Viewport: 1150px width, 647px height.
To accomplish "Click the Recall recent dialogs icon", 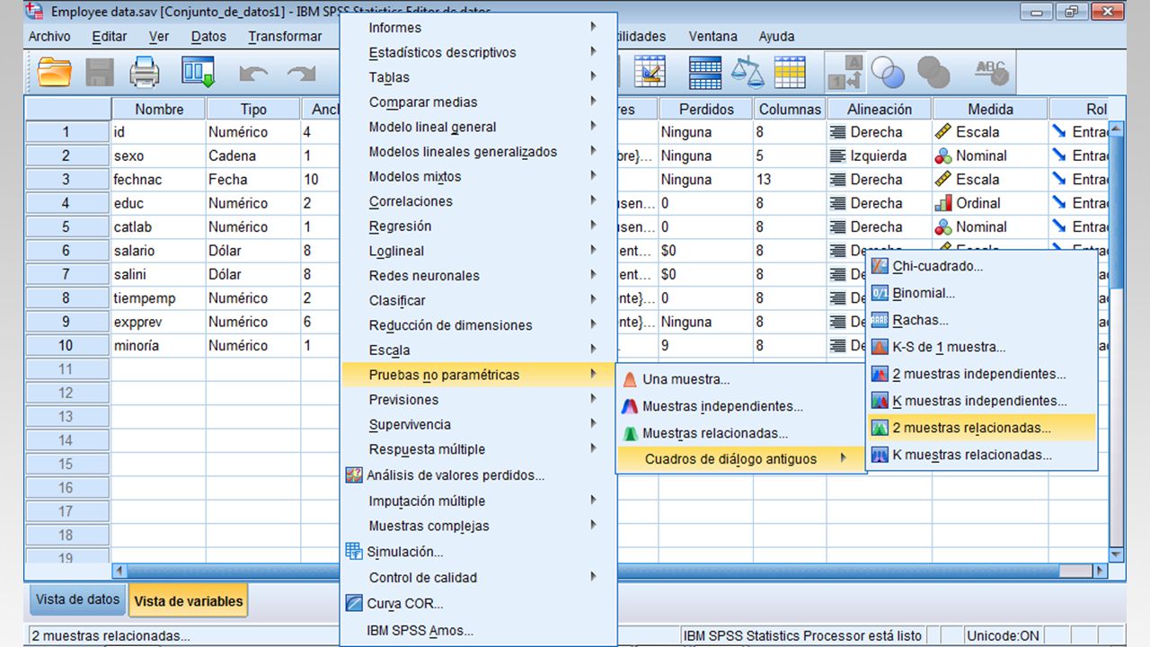I will (198, 72).
